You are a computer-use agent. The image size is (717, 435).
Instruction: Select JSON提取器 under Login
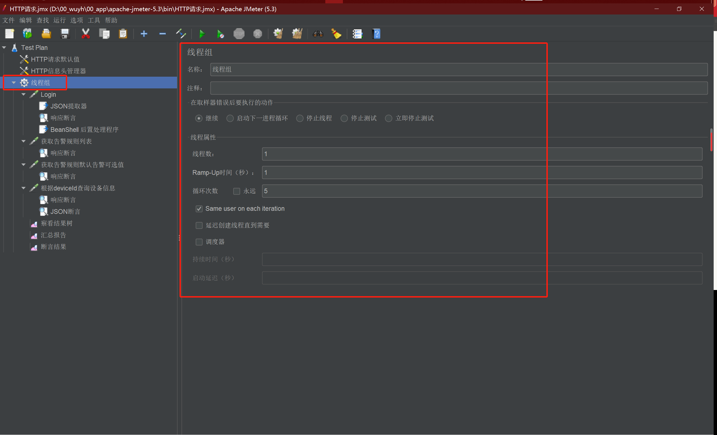69,106
